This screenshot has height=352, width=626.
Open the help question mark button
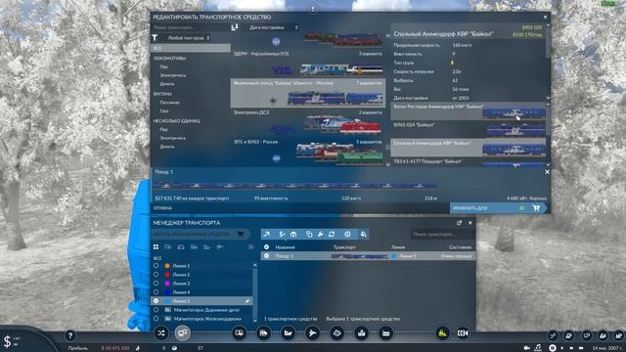(70, 335)
